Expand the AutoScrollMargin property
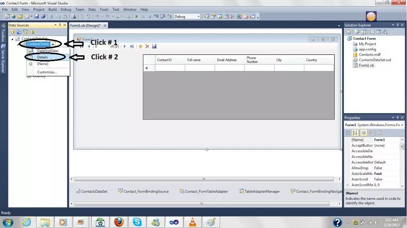The height and width of the screenshot is (228, 407). (x=347, y=185)
